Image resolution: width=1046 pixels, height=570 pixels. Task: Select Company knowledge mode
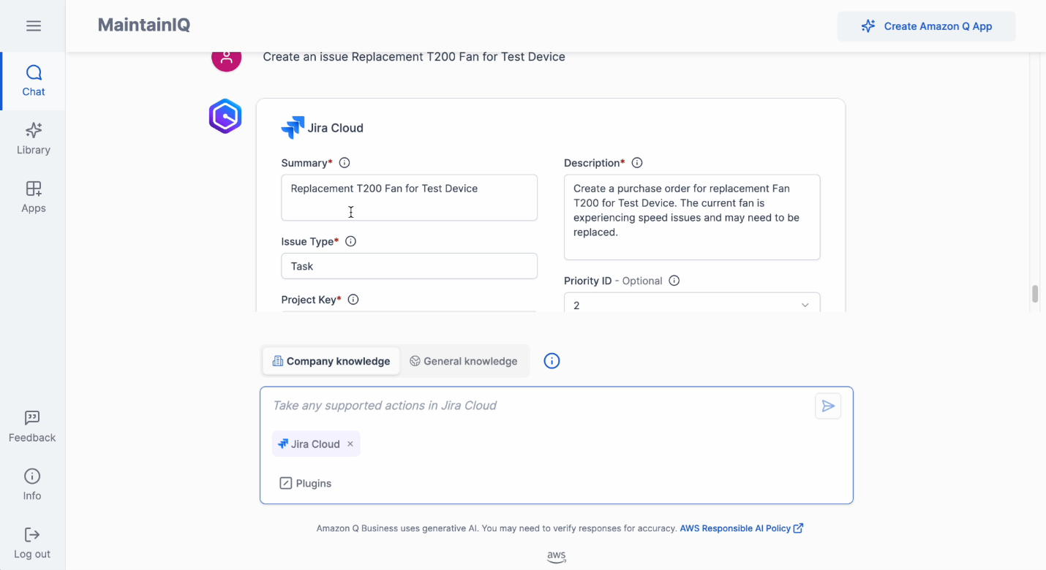pos(331,361)
